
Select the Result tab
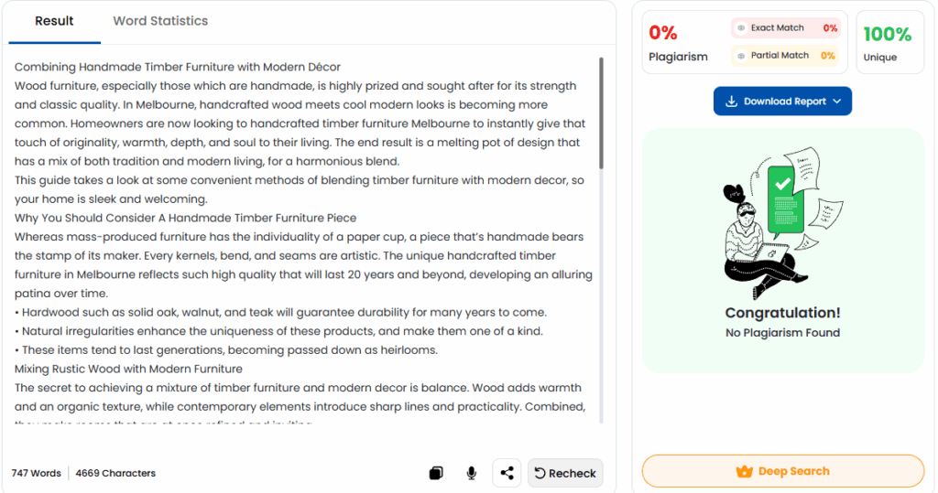pyautogui.click(x=55, y=21)
